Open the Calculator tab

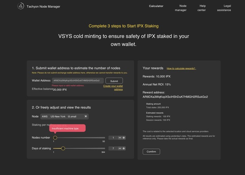[156, 6]
